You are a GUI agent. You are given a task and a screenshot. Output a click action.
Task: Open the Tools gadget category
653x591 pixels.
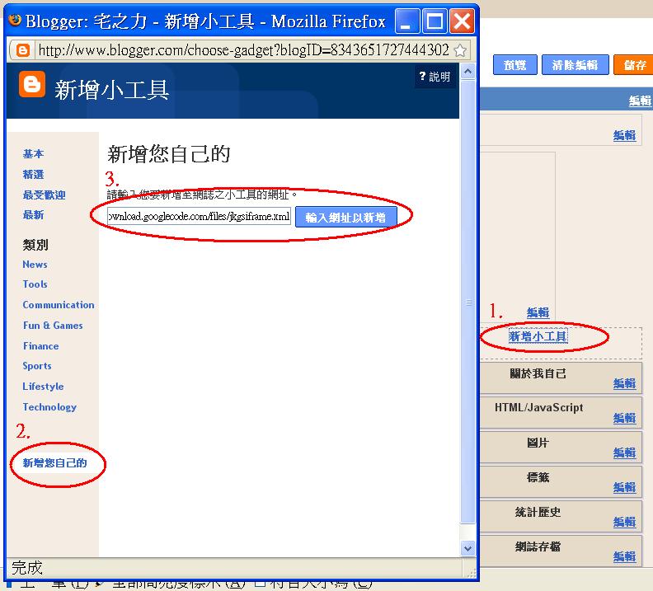coord(35,284)
